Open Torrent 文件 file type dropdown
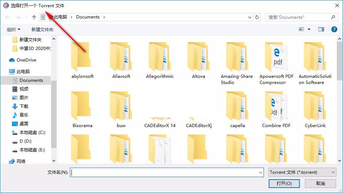 (302, 172)
